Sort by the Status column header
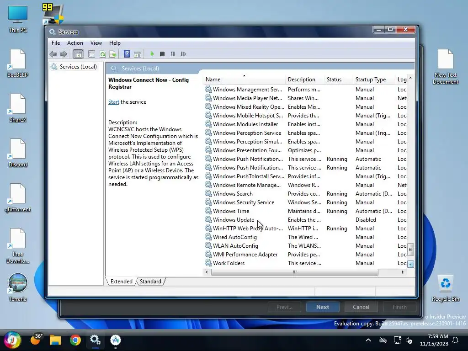The height and width of the screenshot is (351, 468). (x=339, y=80)
